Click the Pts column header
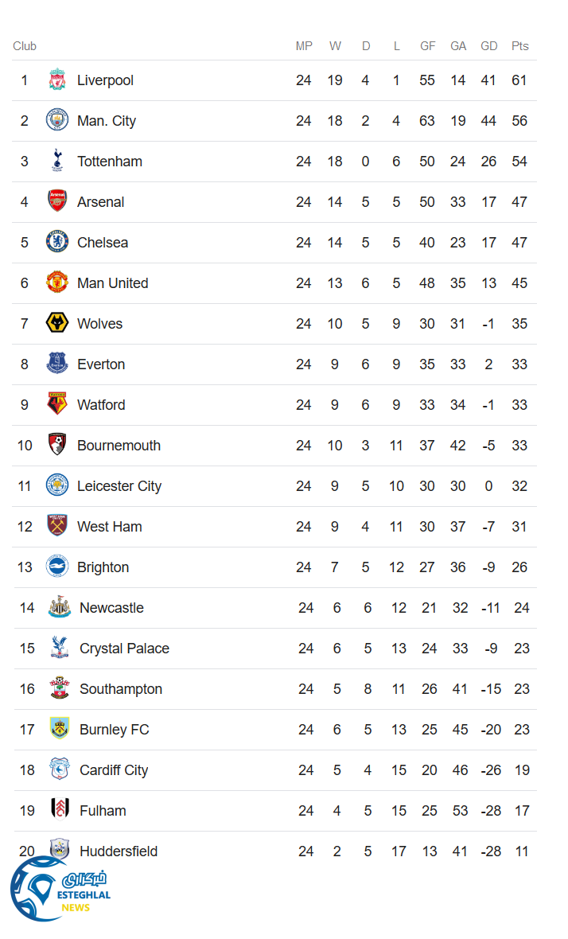 point(520,46)
